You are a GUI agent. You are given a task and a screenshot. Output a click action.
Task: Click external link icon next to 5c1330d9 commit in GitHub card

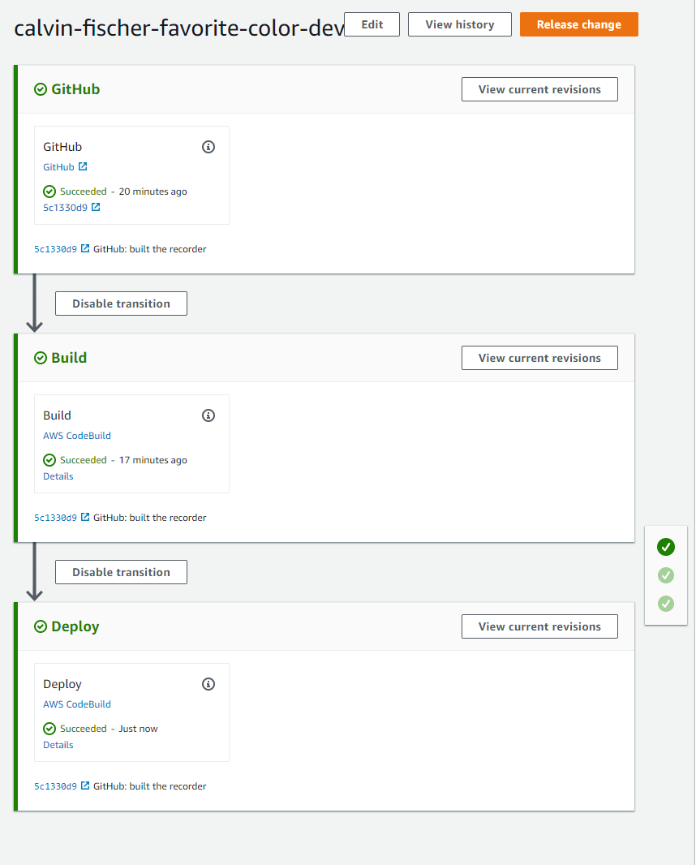pos(96,207)
